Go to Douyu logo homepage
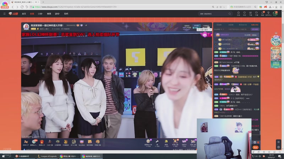 pyautogui.click(x=13, y=14)
